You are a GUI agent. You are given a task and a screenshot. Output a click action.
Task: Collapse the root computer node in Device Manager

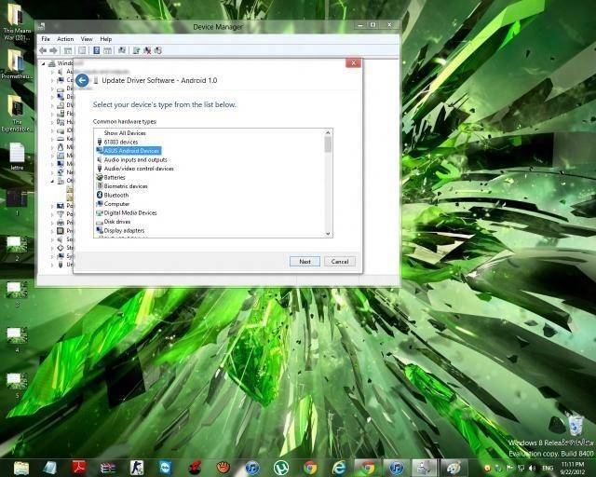coord(44,63)
